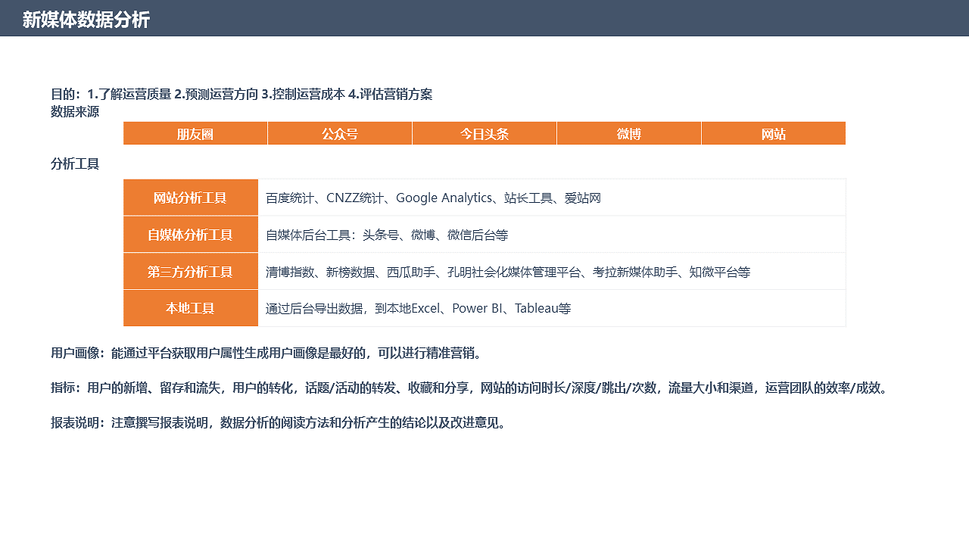Click the cell listing 百度统计、CNZZ统计
Image resolution: width=969 pixels, height=545 pixels.
coord(552,198)
